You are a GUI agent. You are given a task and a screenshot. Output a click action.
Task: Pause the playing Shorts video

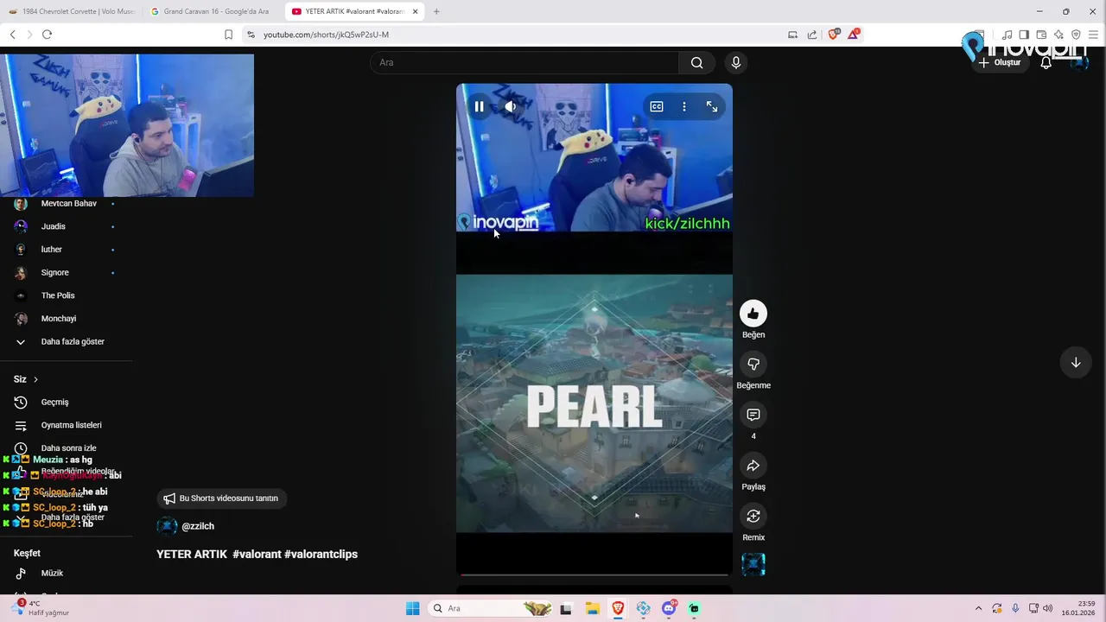[x=479, y=106]
